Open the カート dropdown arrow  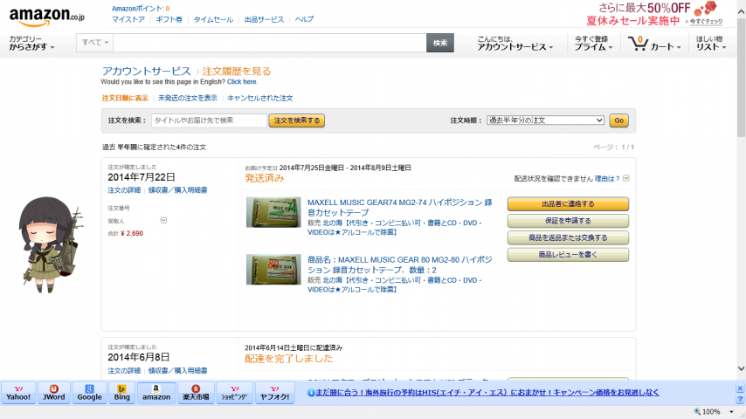(x=679, y=47)
